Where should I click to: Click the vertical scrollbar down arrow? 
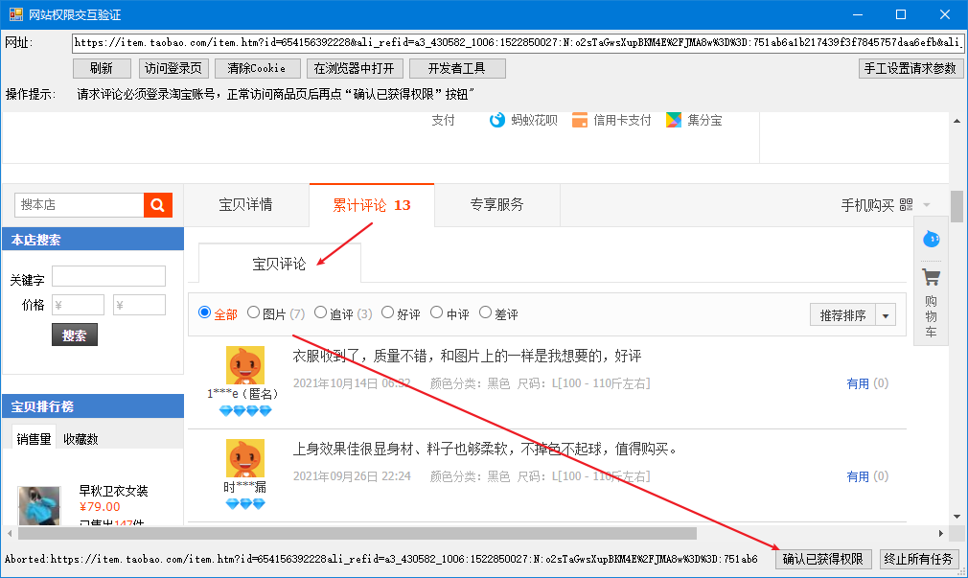click(956, 517)
